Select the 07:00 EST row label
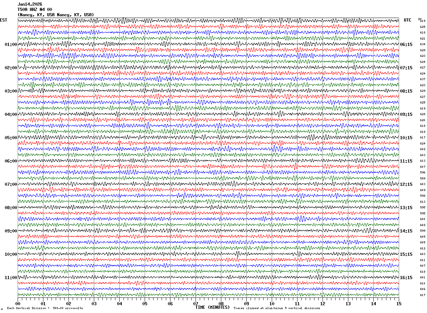The width and height of the screenshot is (427, 313). coord(11,184)
